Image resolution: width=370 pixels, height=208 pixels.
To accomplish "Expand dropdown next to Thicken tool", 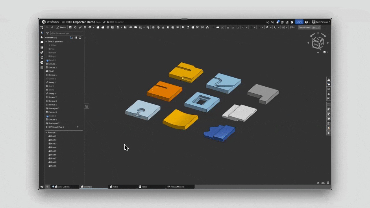I will click(x=93, y=27).
